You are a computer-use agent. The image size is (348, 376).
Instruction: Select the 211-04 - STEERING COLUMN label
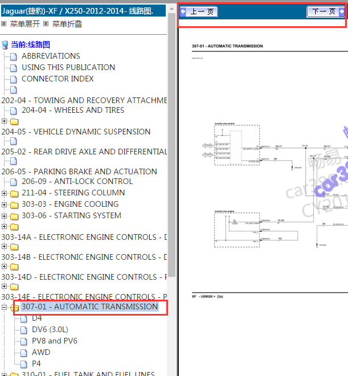click(x=73, y=193)
